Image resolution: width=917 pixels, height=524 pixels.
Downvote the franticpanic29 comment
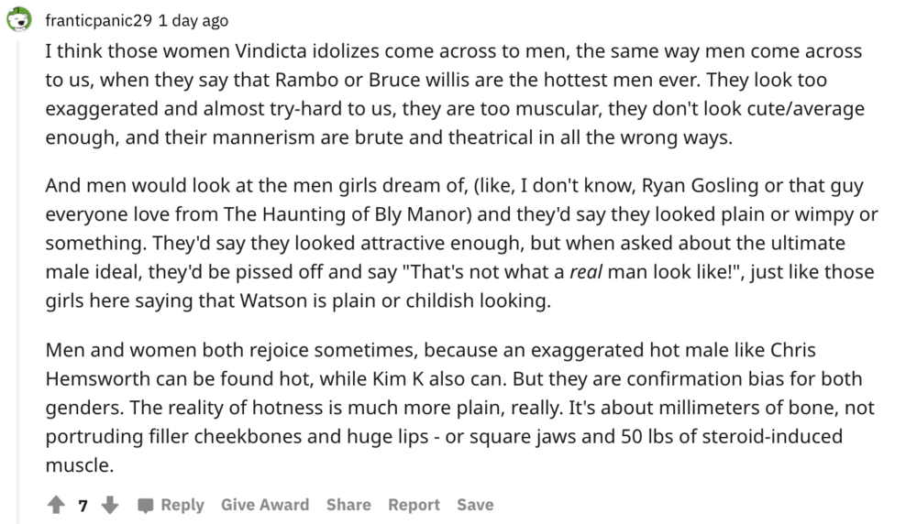click(x=109, y=504)
